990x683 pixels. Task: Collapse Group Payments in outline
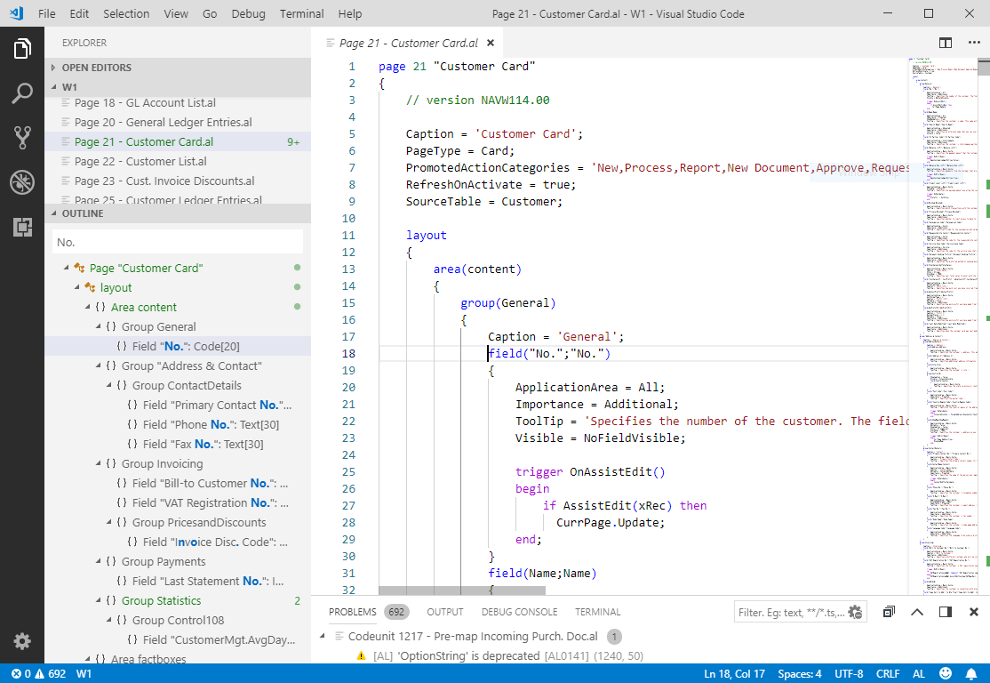[99, 562]
